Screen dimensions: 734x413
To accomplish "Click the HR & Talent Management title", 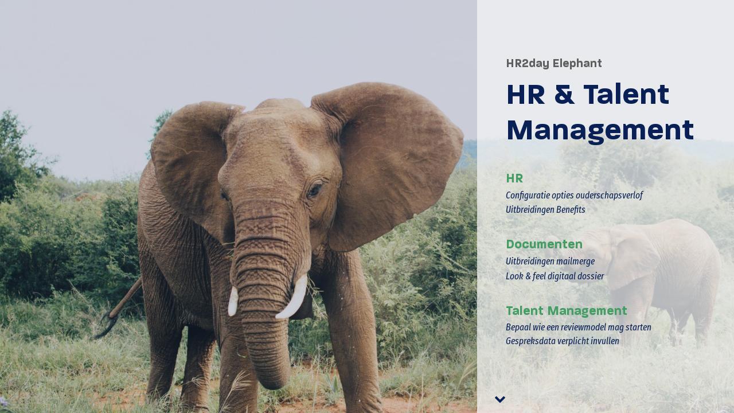I will pyautogui.click(x=599, y=112).
